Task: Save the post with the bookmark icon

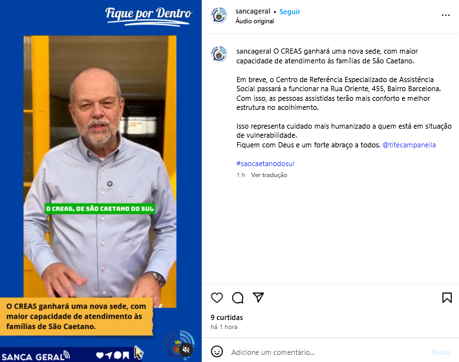Action: click(447, 297)
